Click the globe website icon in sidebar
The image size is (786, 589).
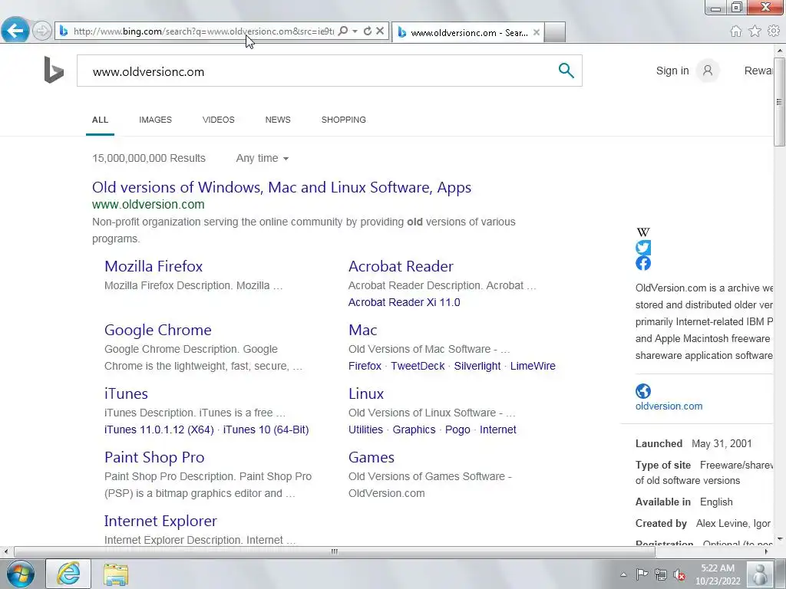tap(643, 391)
